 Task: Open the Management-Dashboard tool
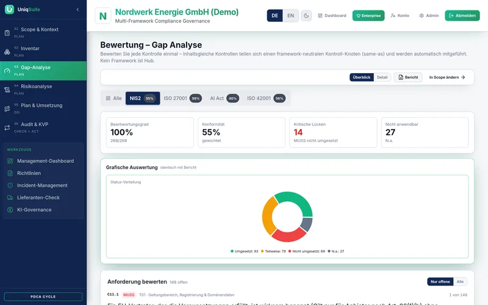coord(43,161)
